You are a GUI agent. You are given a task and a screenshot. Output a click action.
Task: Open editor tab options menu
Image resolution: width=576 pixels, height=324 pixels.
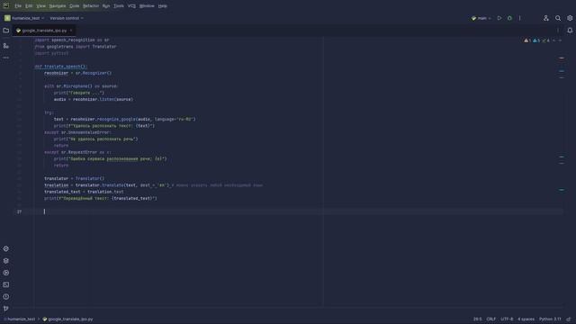[558, 31]
